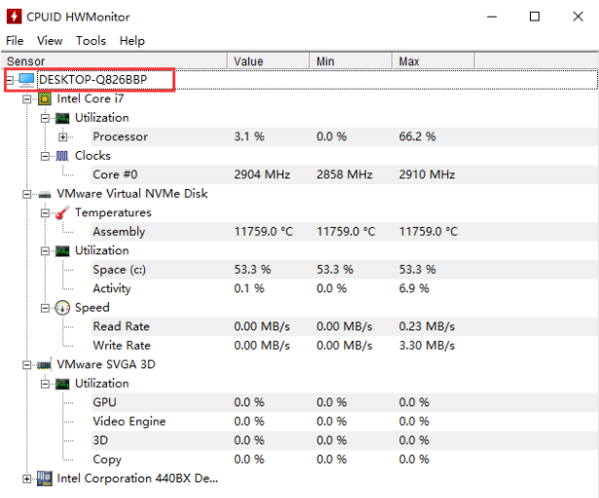Collapse Utilization under VMware SVGA 3D
Screen dimensions: 599x498
[45, 384]
